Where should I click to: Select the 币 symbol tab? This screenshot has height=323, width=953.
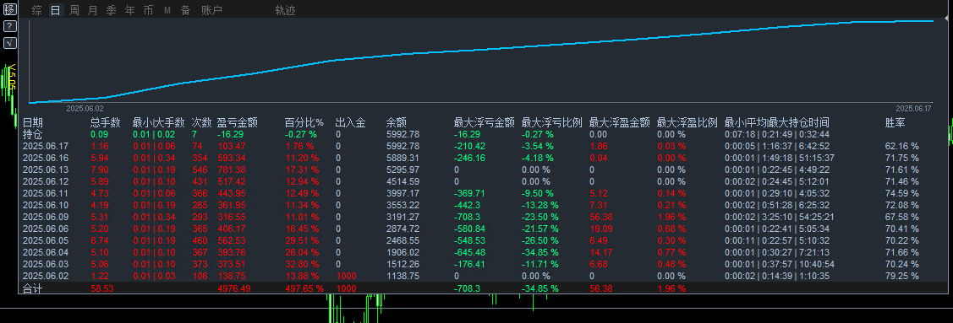[x=148, y=10]
